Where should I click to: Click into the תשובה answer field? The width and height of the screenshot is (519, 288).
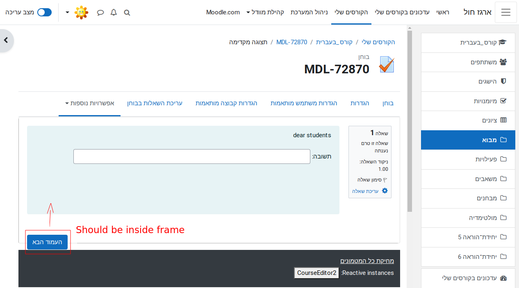[x=192, y=156]
